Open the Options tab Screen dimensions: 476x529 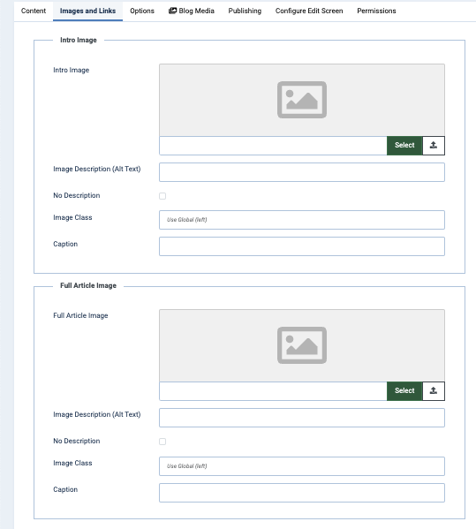point(142,11)
